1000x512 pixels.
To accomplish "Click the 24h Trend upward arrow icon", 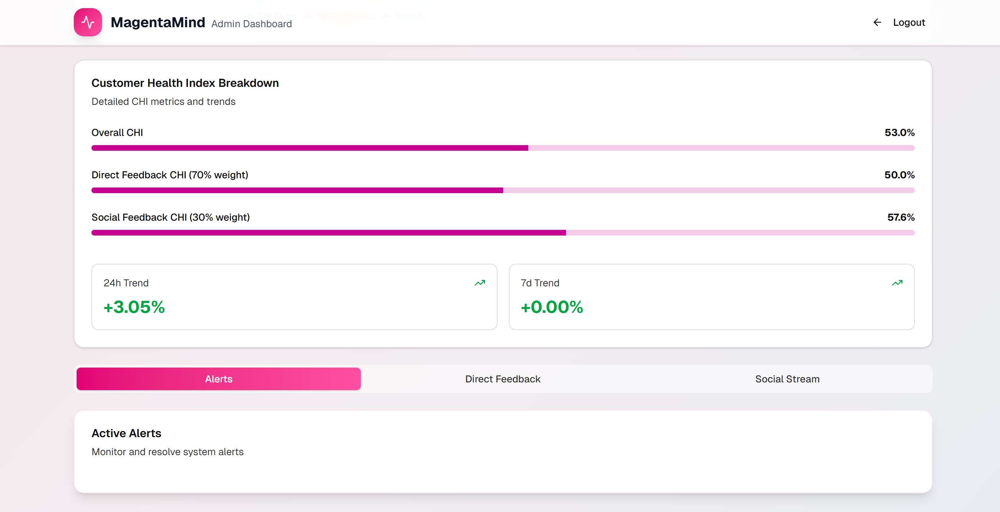I will click(x=480, y=283).
